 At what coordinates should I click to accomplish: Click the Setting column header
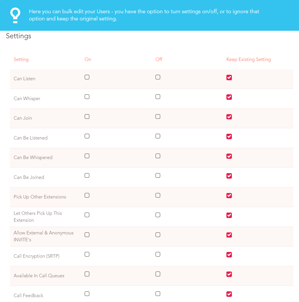point(21,60)
